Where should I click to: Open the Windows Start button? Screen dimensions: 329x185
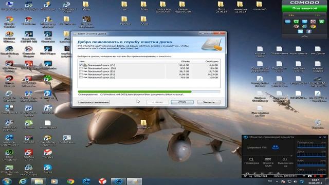tap(7, 181)
